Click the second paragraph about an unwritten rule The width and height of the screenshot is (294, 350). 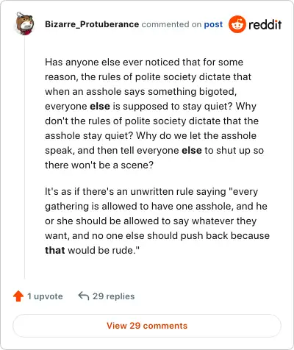coord(157,221)
